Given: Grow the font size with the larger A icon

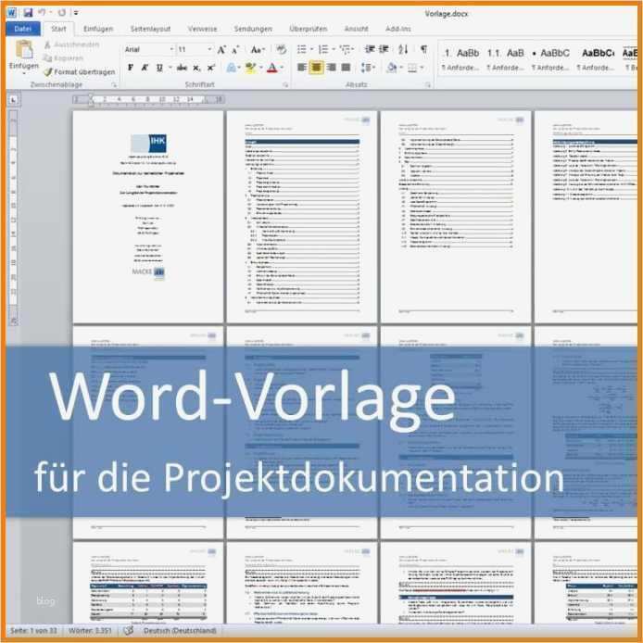Looking at the screenshot, I should pos(221,50).
